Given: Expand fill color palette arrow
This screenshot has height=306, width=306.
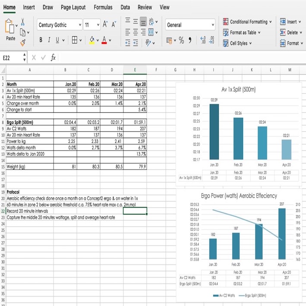Looking at the screenshot, I should (x=98, y=40).
